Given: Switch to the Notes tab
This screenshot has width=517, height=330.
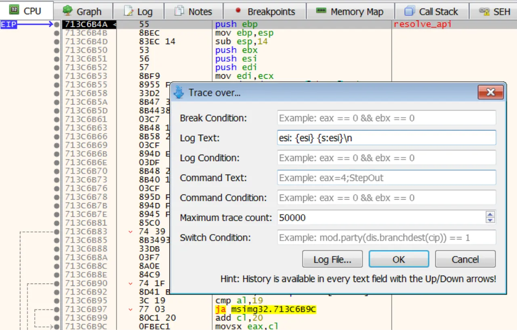Looking at the screenshot, I should (193, 12).
